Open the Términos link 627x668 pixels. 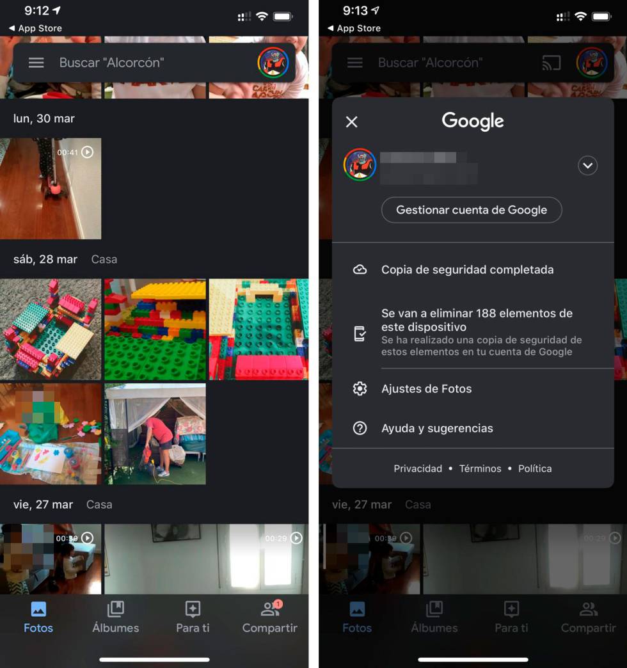point(480,468)
